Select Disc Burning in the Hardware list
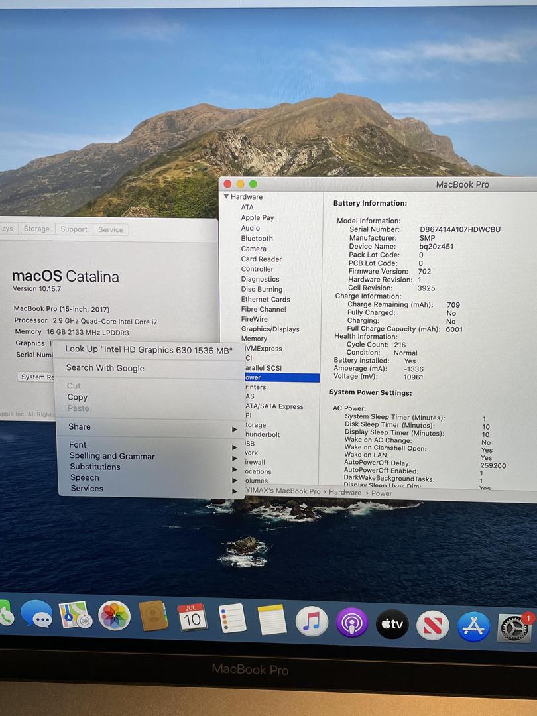Viewport: 537px width, 716px height. point(262,289)
